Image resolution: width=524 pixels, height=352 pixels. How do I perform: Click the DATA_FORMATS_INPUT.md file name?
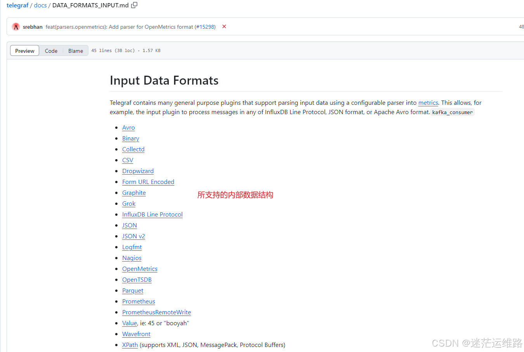click(90, 5)
